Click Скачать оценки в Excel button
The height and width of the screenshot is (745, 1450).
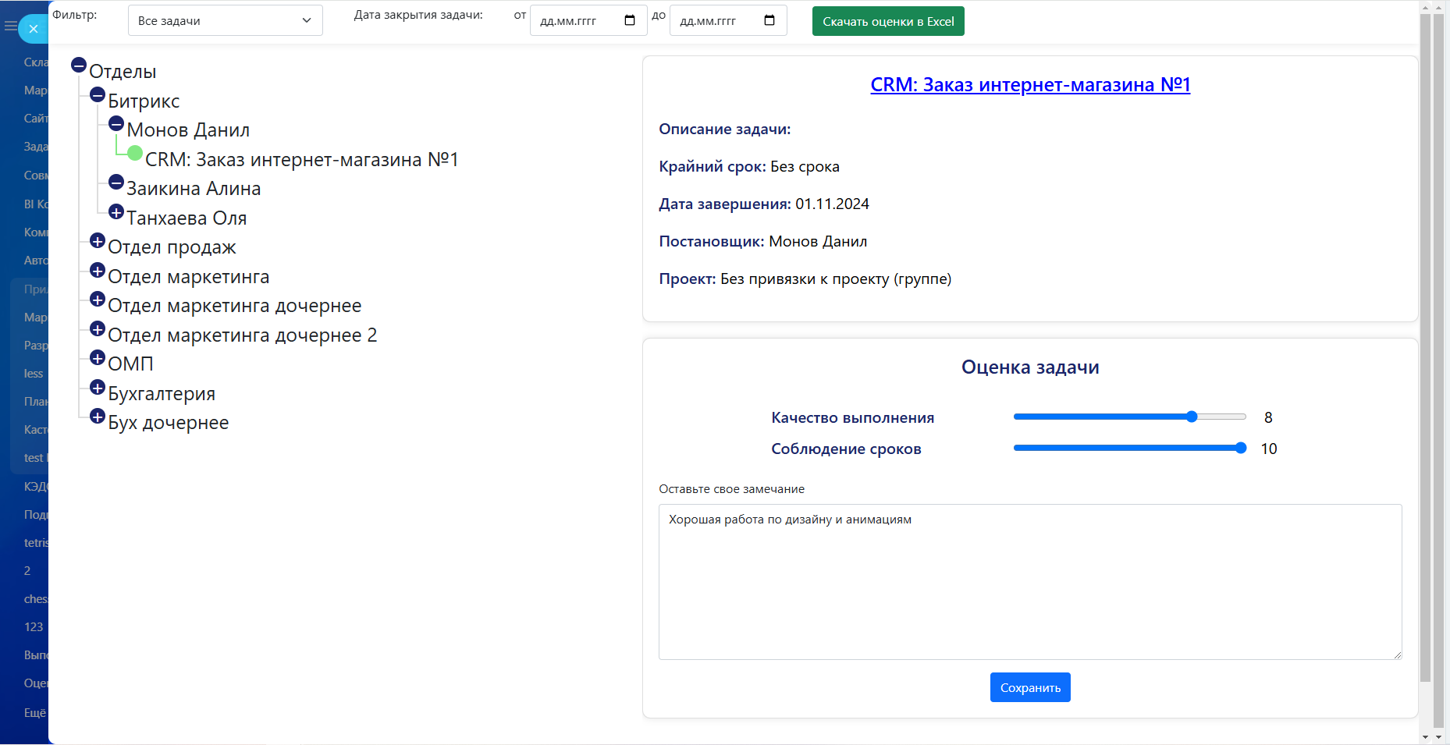[888, 22]
